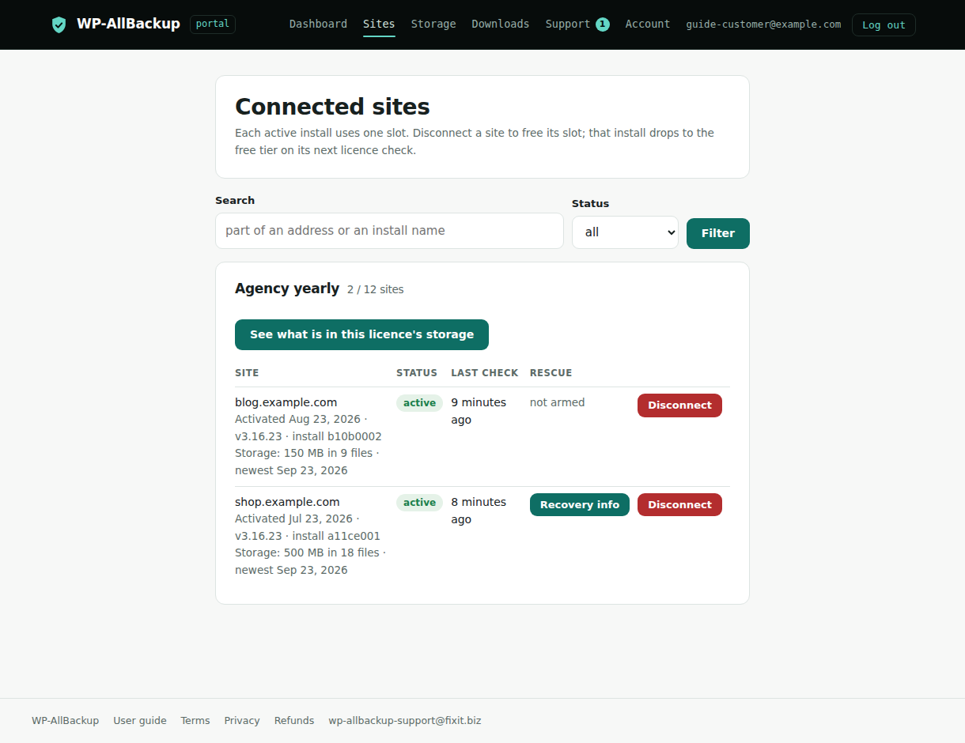The image size is (965, 743).
Task: Open the Privacy footer link
Action: tap(242, 721)
